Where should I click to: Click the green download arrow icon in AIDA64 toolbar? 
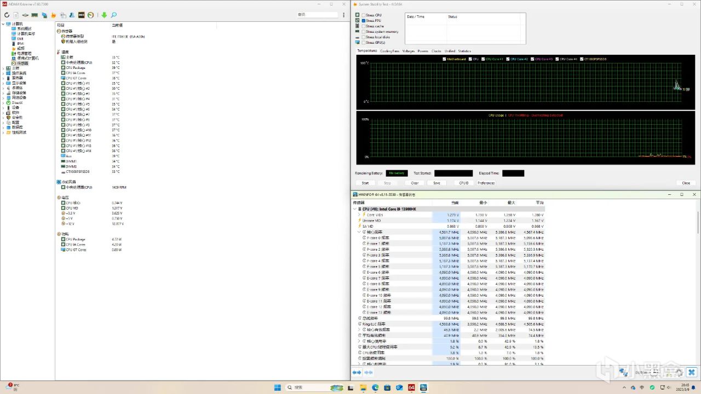point(104,15)
